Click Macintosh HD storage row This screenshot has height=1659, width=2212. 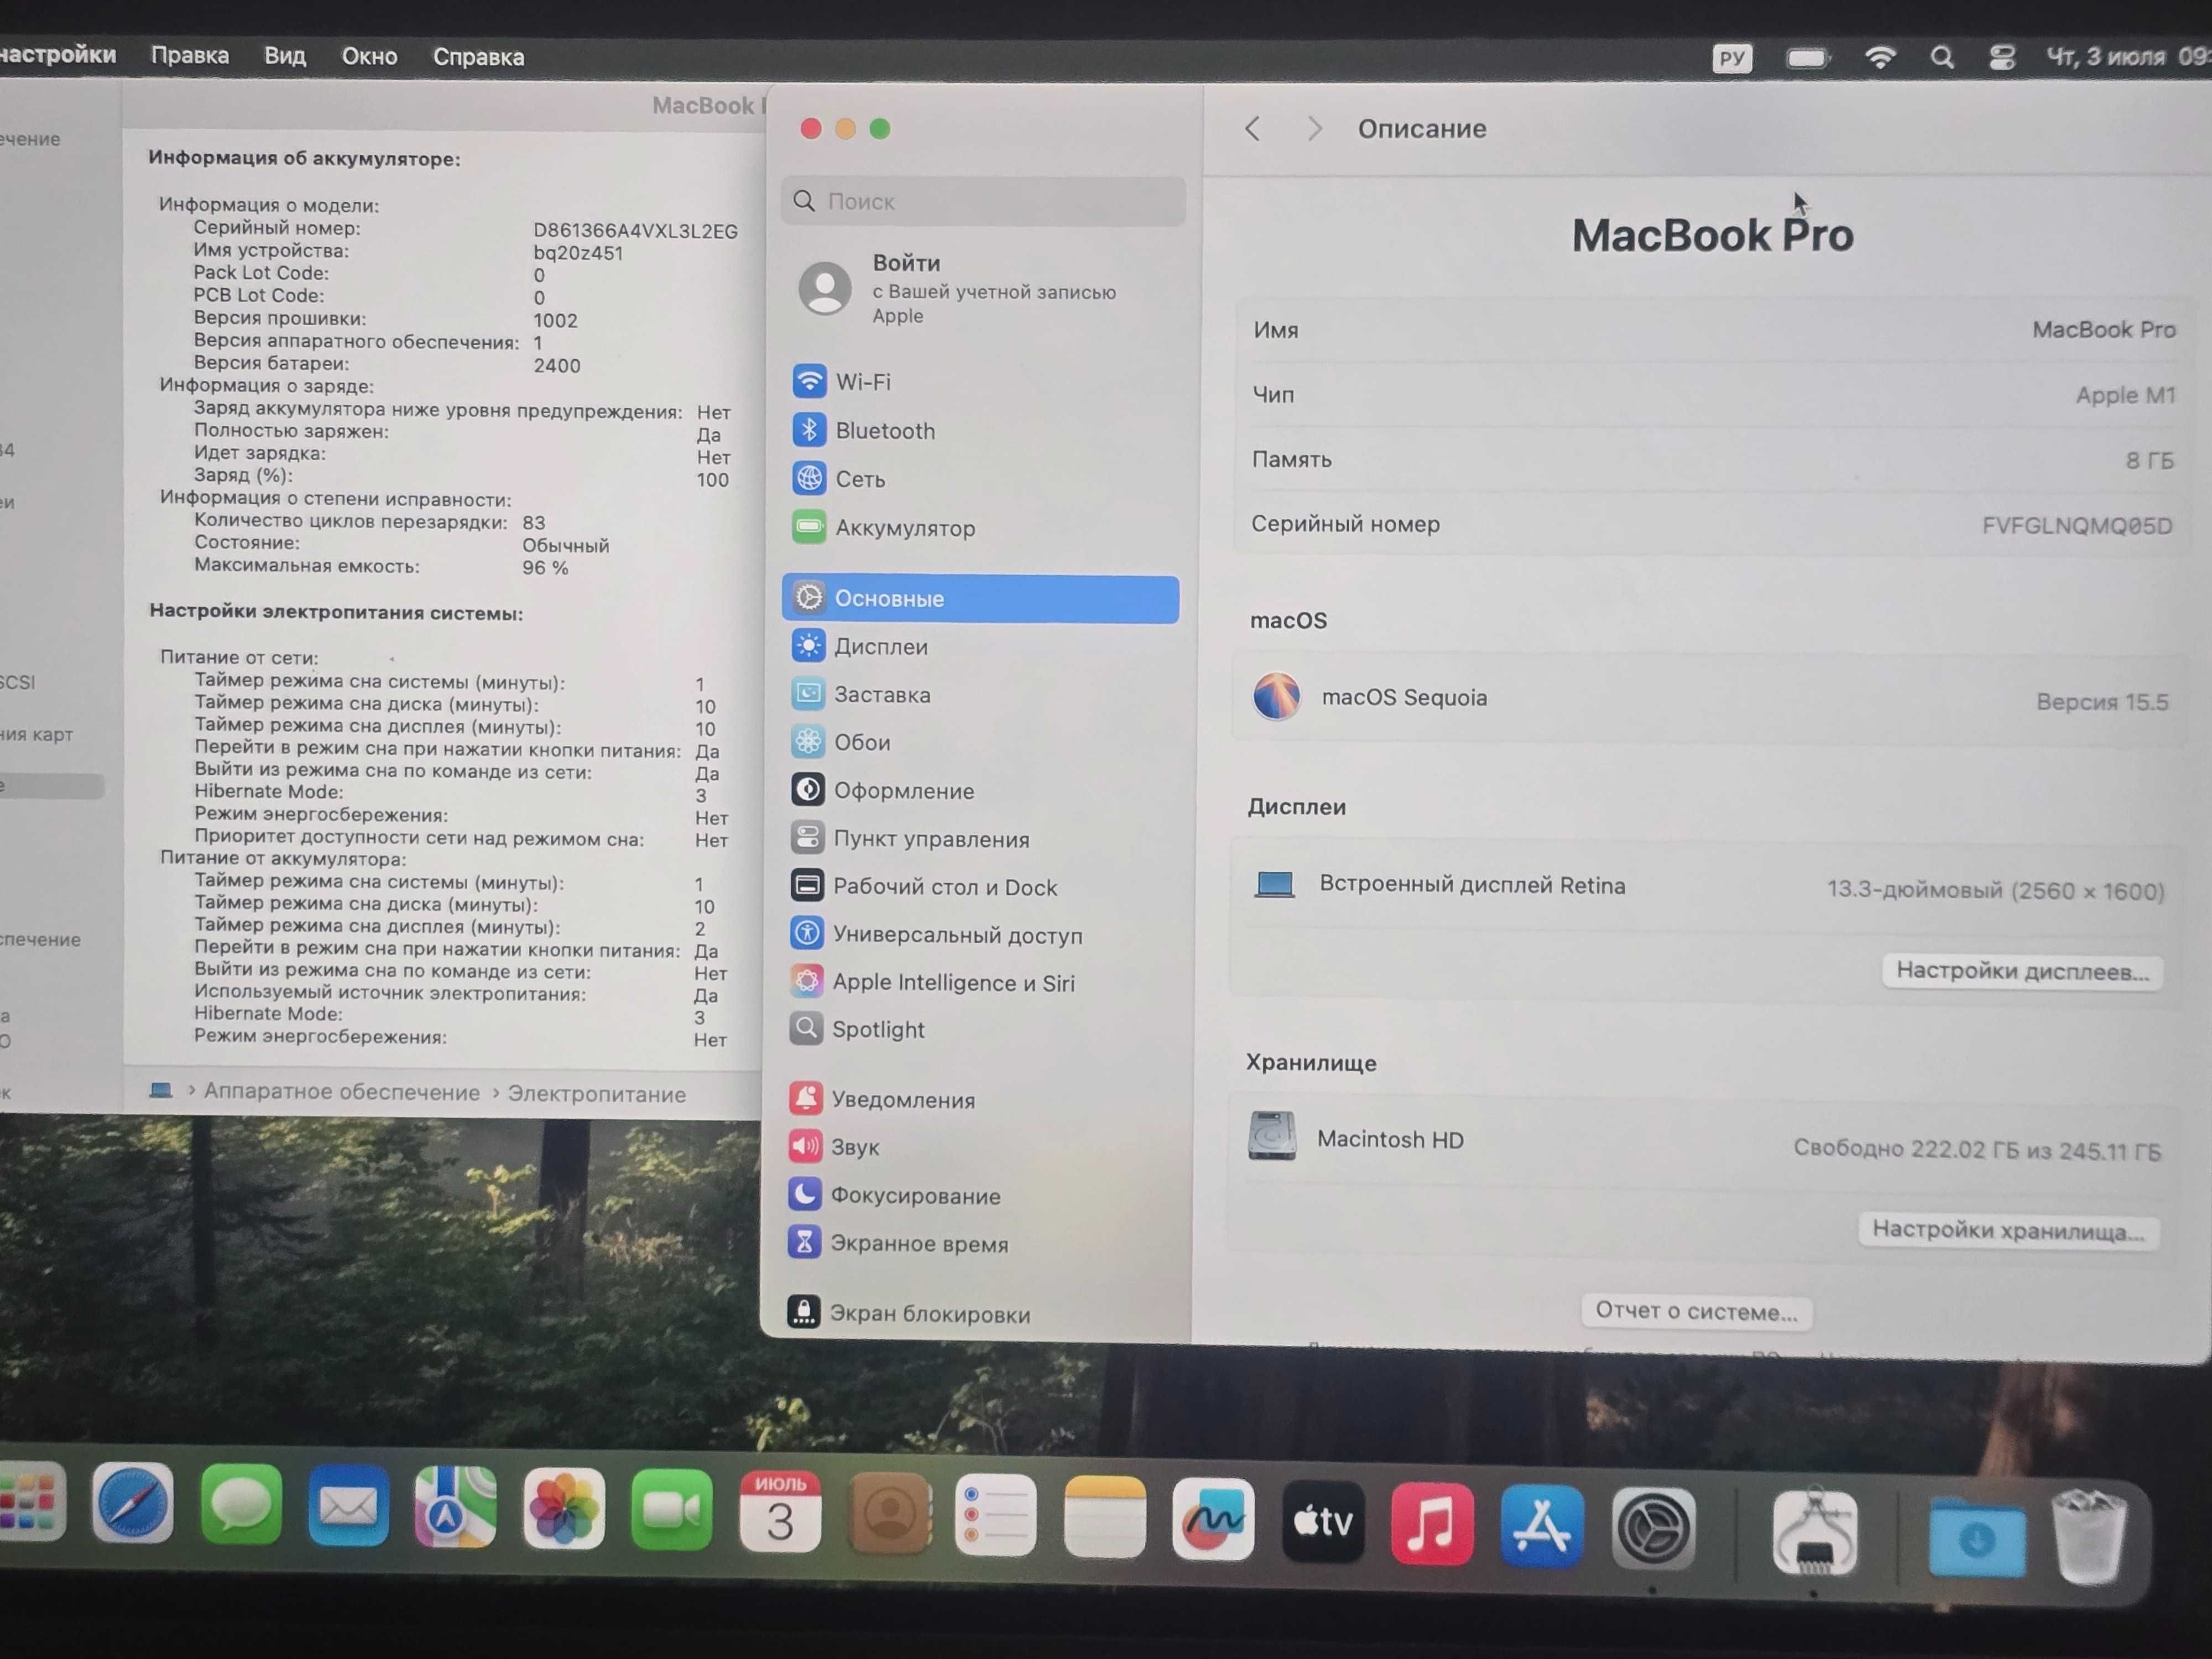(x=1704, y=1144)
